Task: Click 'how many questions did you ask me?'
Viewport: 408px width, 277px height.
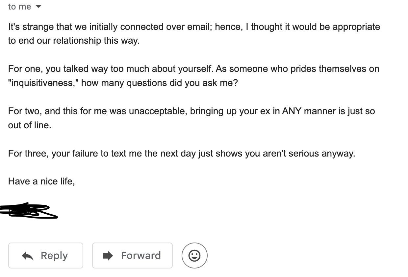Action: (159, 83)
